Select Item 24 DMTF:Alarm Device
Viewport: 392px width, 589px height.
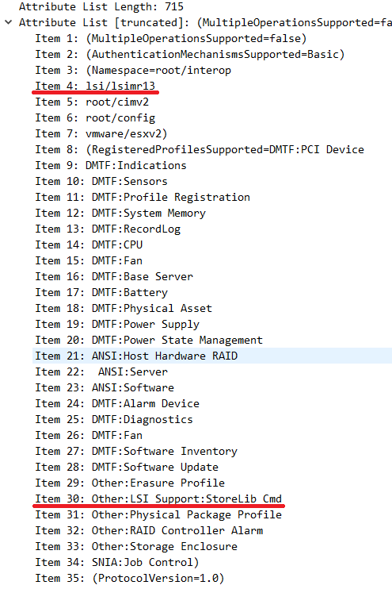pyautogui.click(x=117, y=403)
